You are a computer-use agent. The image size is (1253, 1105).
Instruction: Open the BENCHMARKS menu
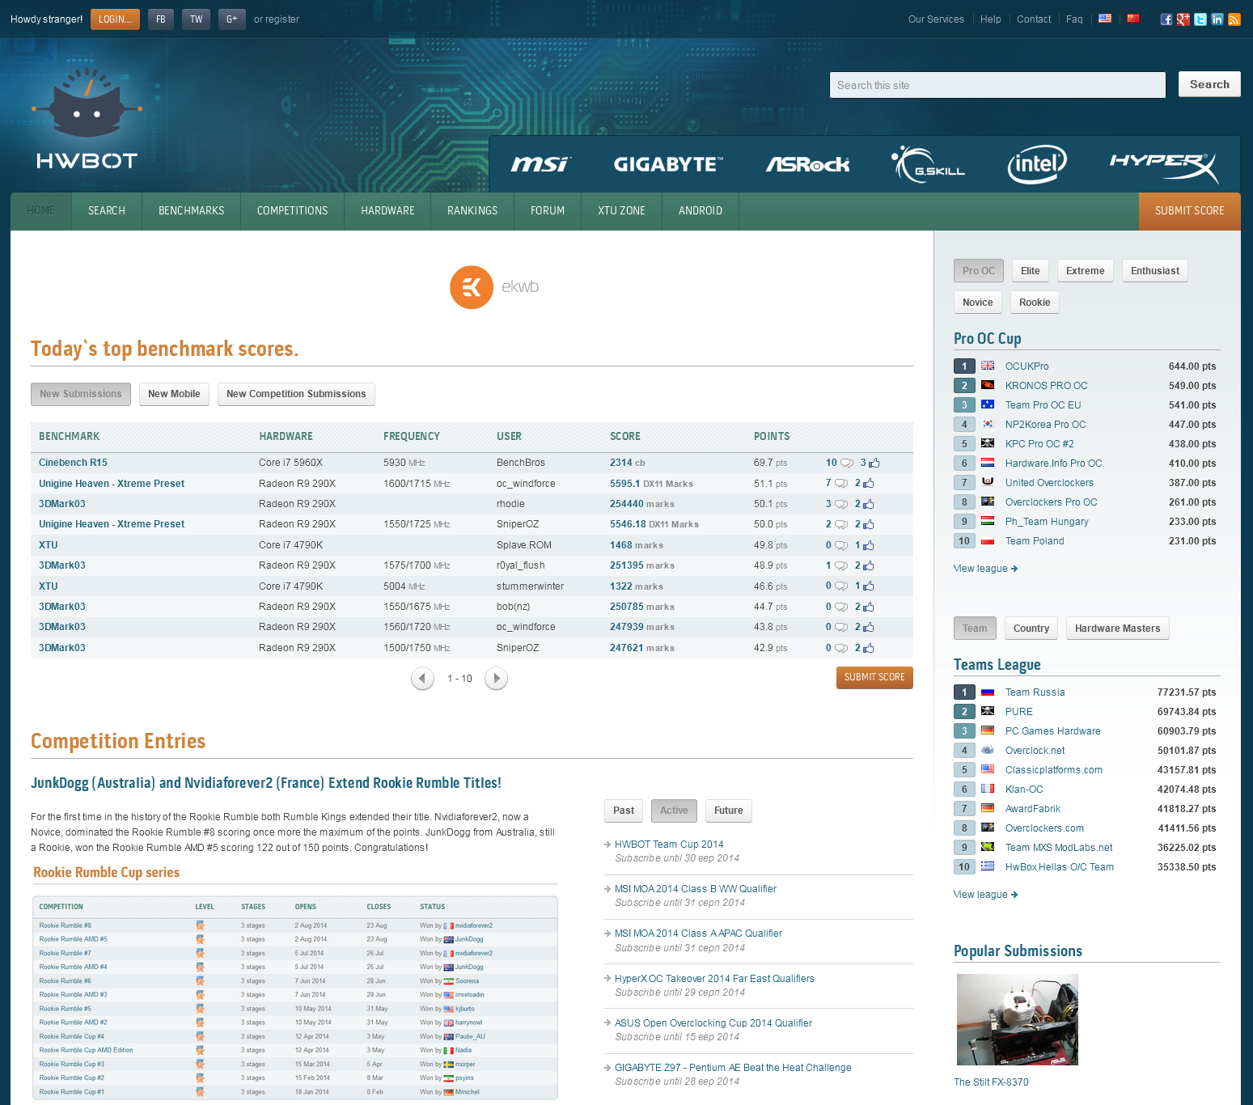pyautogui.click(x=192, y=211)
